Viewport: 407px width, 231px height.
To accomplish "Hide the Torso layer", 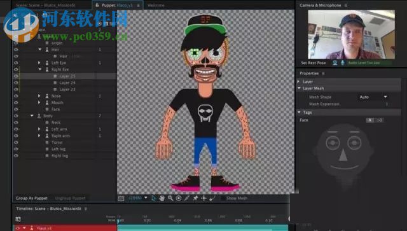I will [x=16, y=143].
